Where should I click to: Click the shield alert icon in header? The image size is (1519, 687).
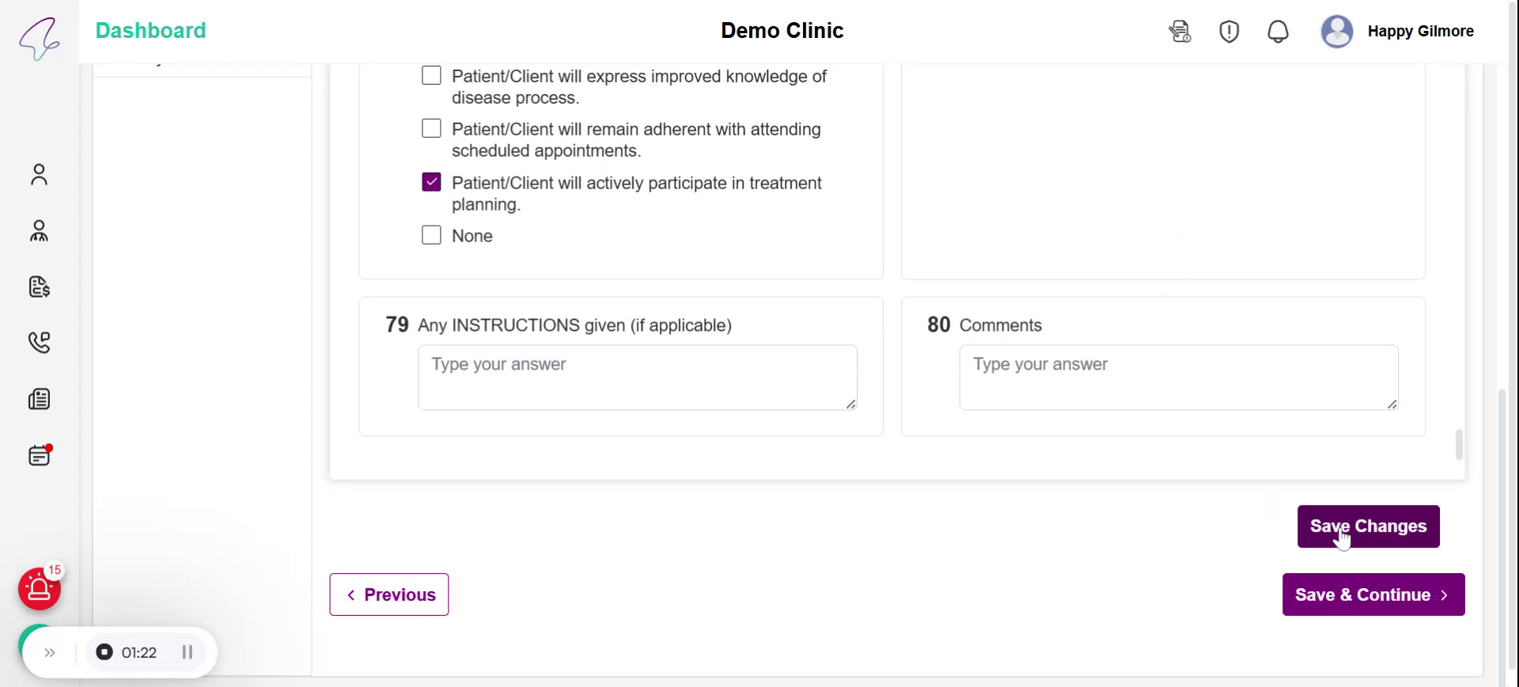pos(1229,32)
